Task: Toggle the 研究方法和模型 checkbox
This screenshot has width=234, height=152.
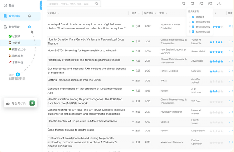Action: pos(193,22)
